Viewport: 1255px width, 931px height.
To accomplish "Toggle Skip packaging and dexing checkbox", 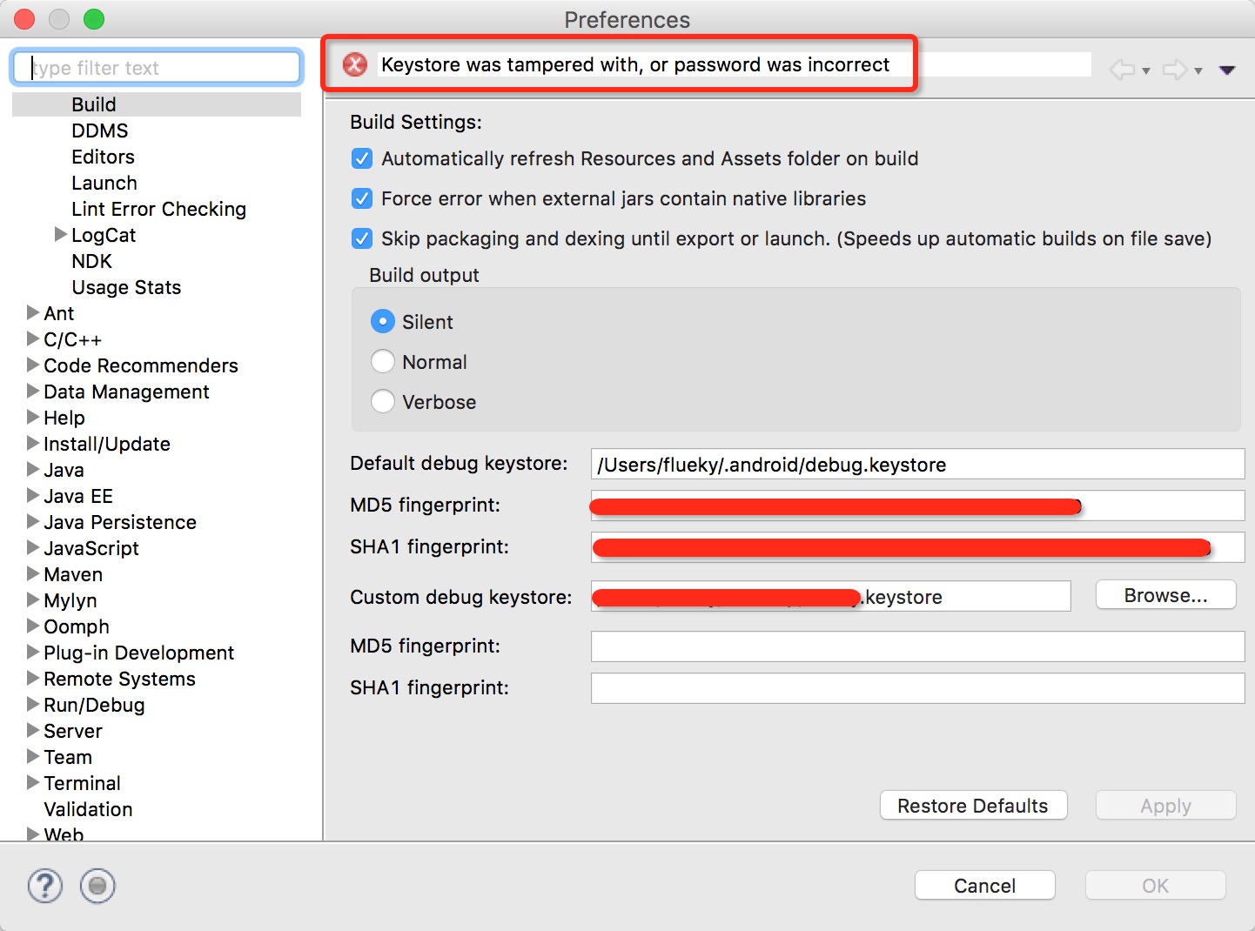I will (362, 238).
